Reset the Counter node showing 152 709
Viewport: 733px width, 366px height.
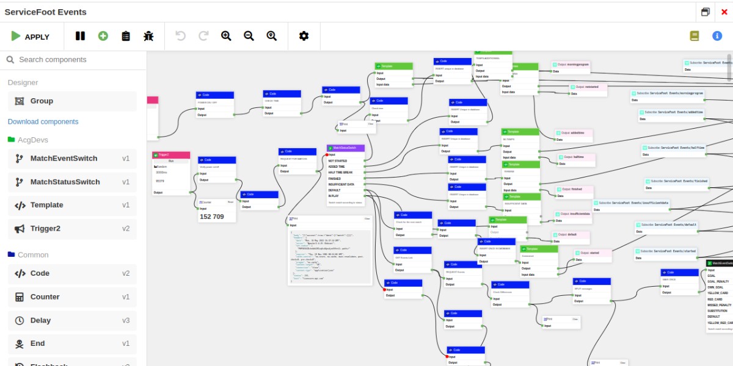[230, 202]
